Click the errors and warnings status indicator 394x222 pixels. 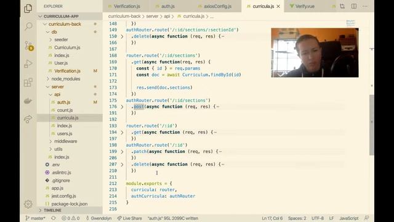coord(71,218)
